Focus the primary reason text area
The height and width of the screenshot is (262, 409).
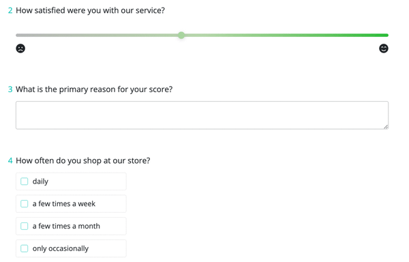[202, 115]
